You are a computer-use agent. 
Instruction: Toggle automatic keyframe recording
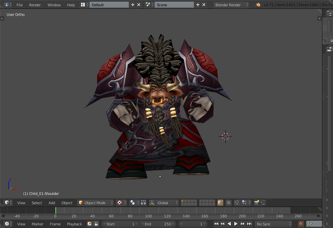tap(301, 224)
